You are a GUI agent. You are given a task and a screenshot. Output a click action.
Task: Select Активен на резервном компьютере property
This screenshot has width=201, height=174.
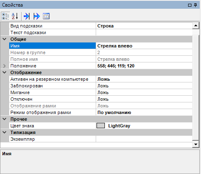pyautogui.click(x=50, y=79)
